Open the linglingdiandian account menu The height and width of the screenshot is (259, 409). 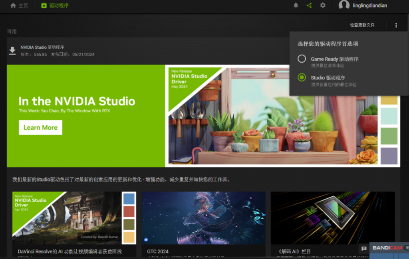tap(370, 6)
